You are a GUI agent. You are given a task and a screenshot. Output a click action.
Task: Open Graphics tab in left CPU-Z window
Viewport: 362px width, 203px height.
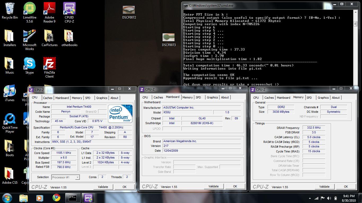pos(102,98)
